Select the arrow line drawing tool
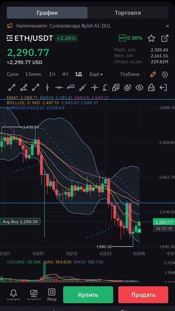175x311 pixels. 35,87
